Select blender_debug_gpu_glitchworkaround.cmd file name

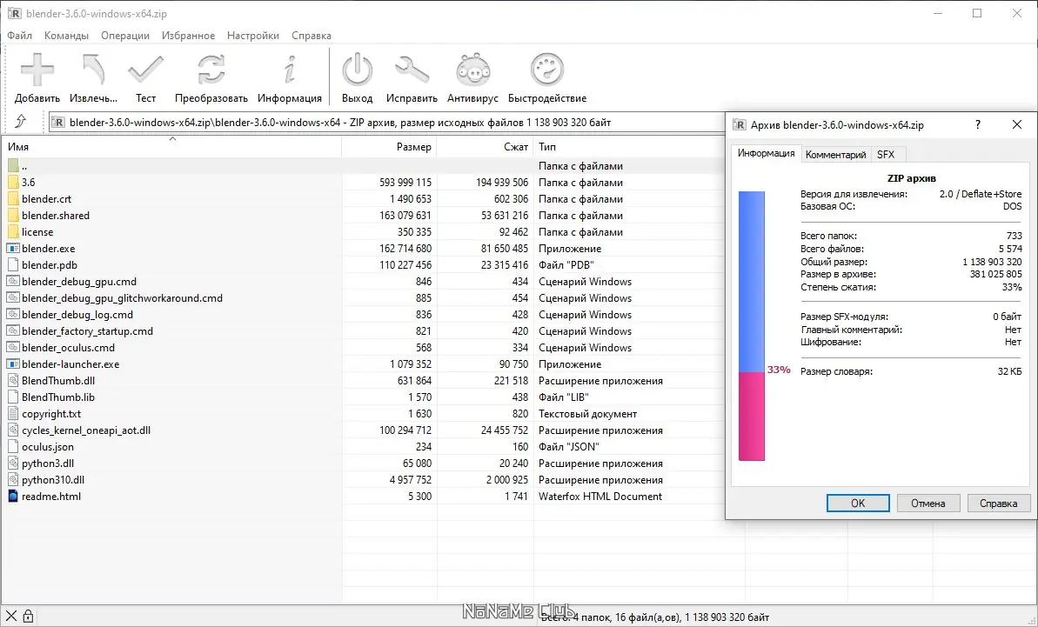point(122,297)
